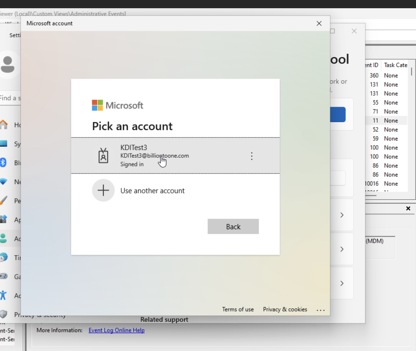Select event row with ID 360
Screen dimensions: 416x351
pos(386,76)
